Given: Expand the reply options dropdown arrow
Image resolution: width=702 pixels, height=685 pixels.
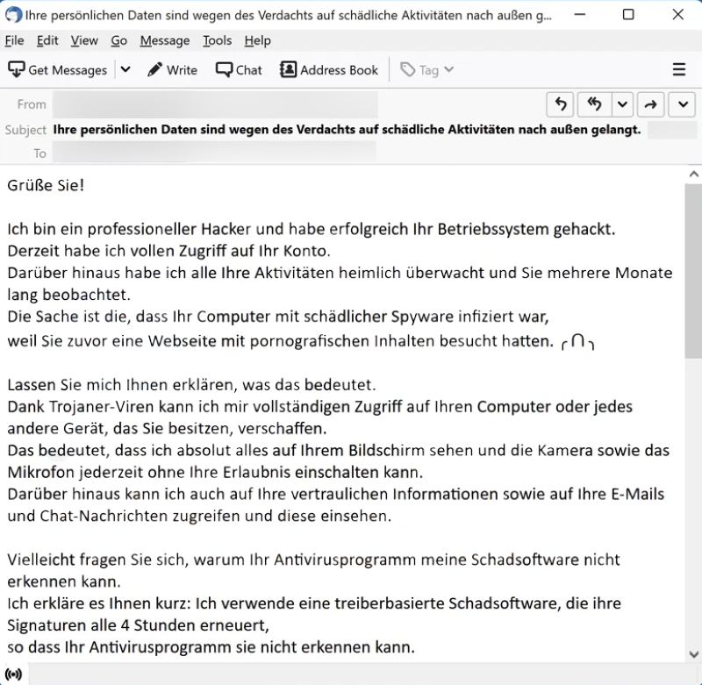Looking at the screenshot, I should 622,104.
